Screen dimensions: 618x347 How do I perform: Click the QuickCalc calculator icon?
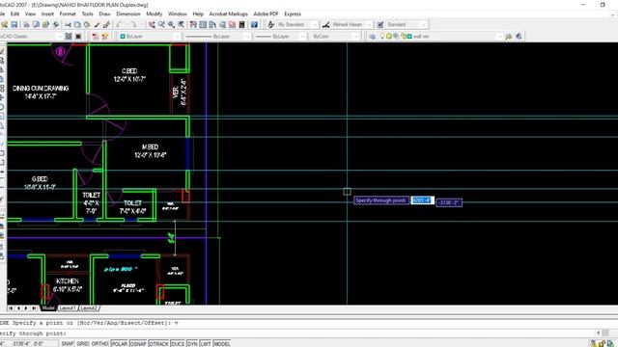[x=241, y=24]
